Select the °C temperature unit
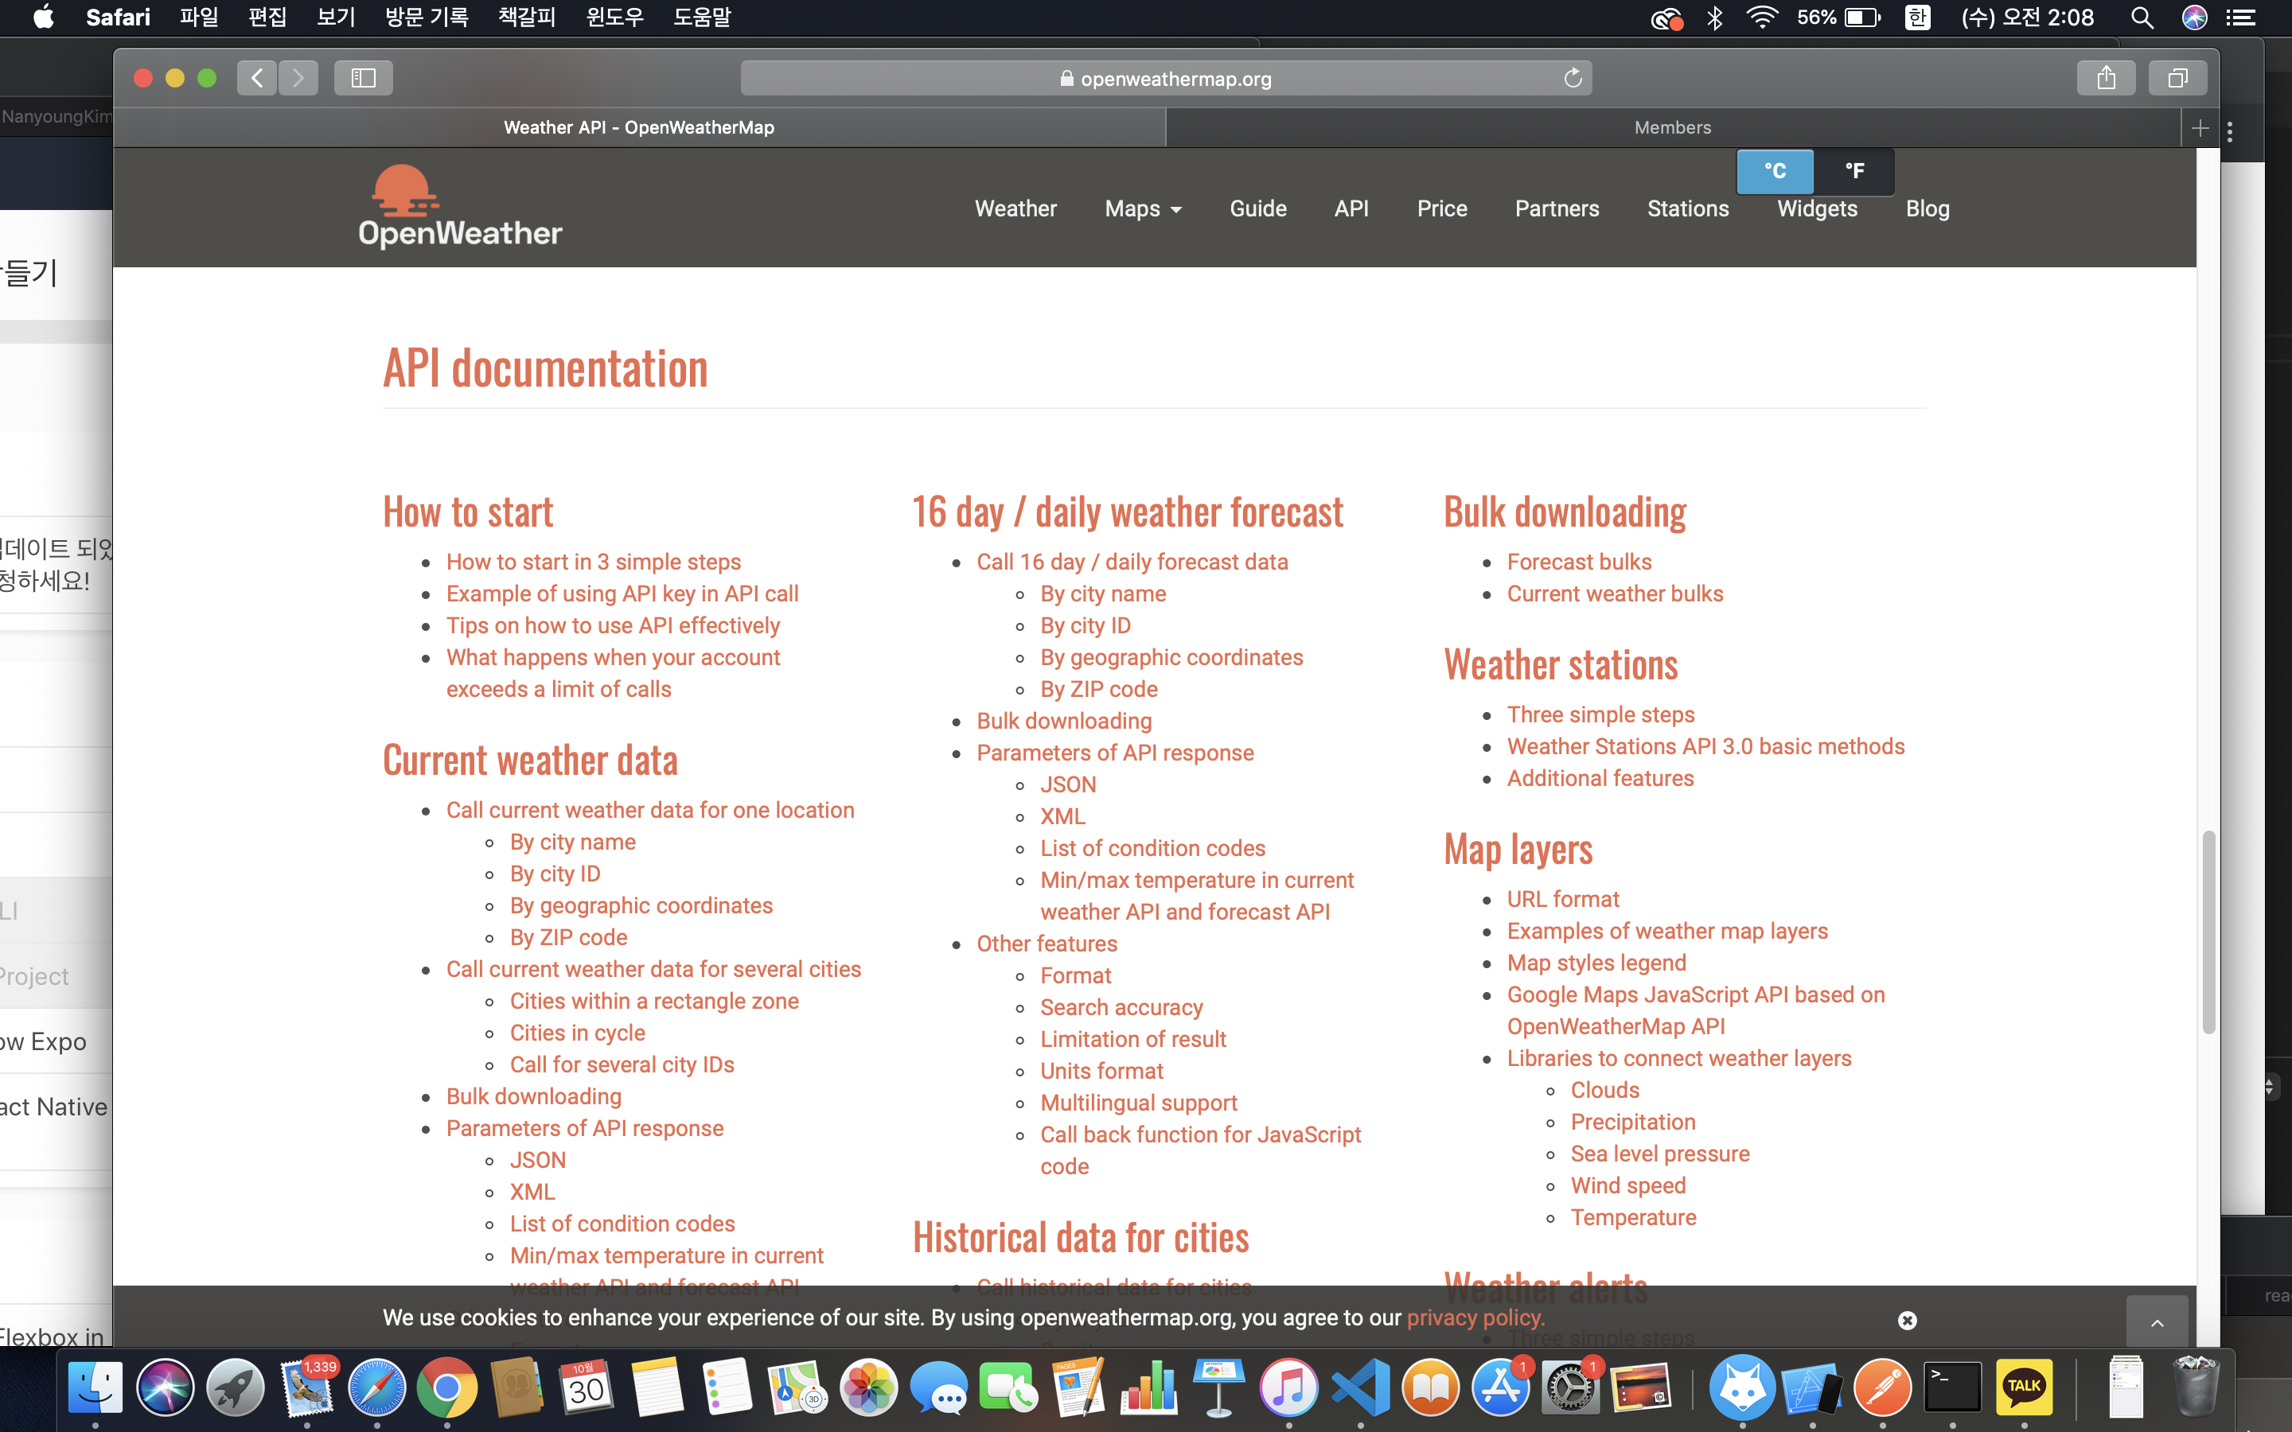Image resolution: width=2292 pixels, height=1432 pixels. click(1775, 170)
